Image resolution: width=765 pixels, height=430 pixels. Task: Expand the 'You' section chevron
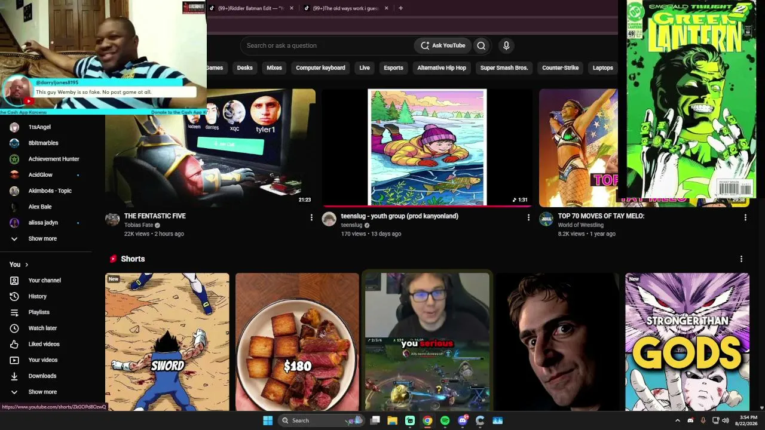pos(26,265)
